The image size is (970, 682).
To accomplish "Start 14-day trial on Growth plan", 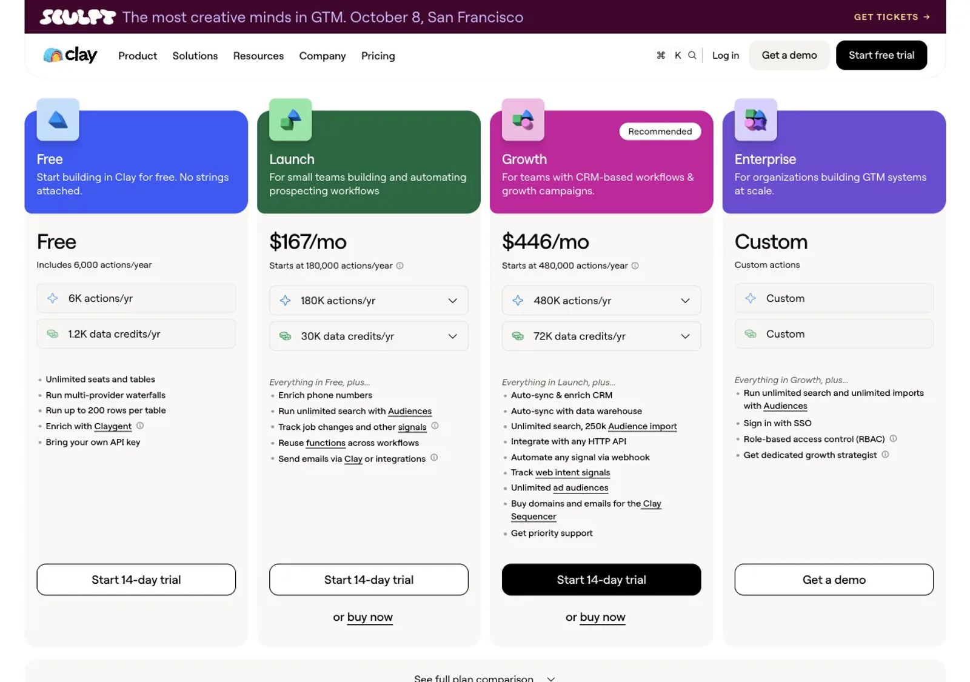I will pos(601,580).
